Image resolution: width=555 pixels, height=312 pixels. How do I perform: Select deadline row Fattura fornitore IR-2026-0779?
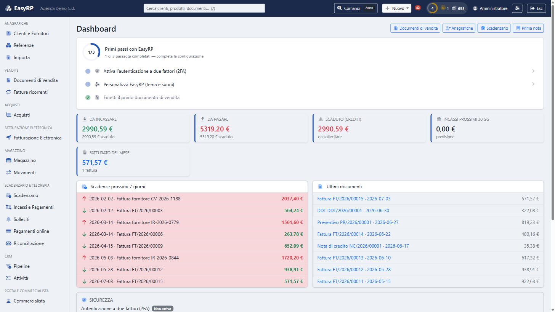point(192,222)
